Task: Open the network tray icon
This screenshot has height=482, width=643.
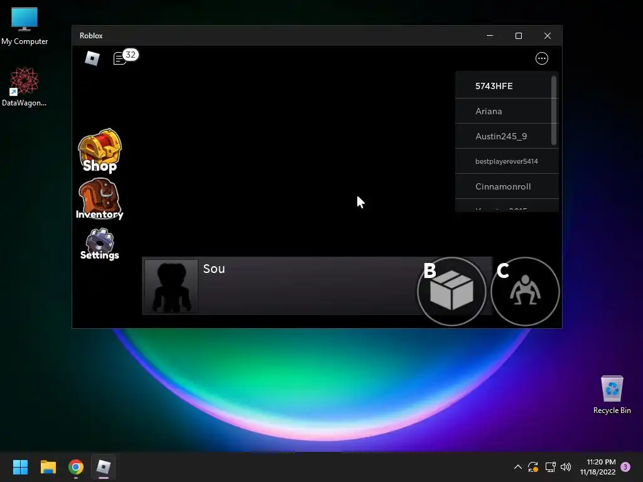Action: pyautogui.click(x=550, y=467)
